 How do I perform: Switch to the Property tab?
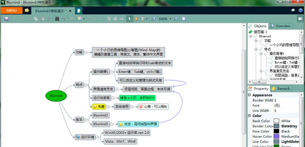point(259,89)
